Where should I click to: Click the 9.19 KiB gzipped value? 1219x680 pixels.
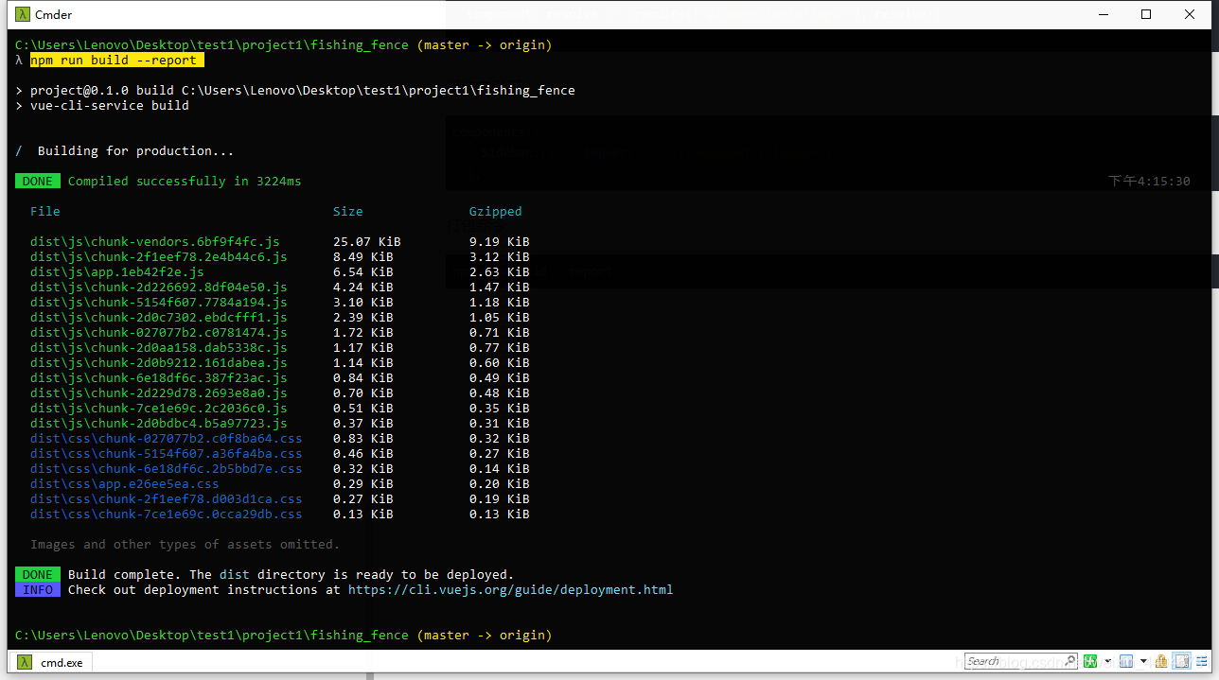(x=500, y=242)
